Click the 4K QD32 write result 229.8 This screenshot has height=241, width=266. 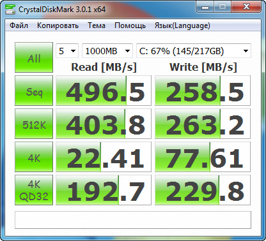[203, 190]
